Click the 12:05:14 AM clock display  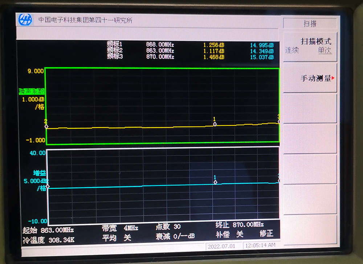(260, 245)
